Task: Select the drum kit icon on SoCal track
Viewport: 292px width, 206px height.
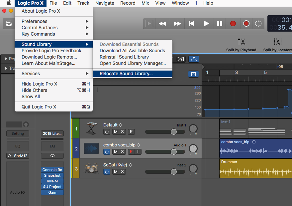Action: click(91, 168)
